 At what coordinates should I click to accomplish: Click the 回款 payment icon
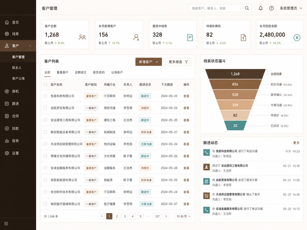pos(7,128)
